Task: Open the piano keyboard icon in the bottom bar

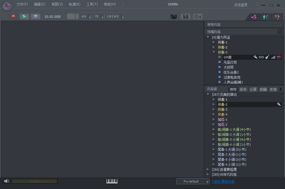Action: [x=112, y=181]
